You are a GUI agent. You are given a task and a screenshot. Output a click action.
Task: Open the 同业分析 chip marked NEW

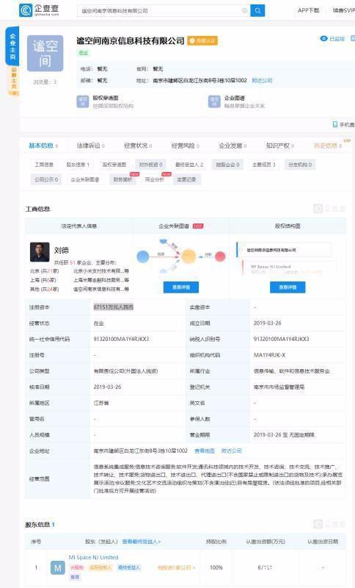155,179
